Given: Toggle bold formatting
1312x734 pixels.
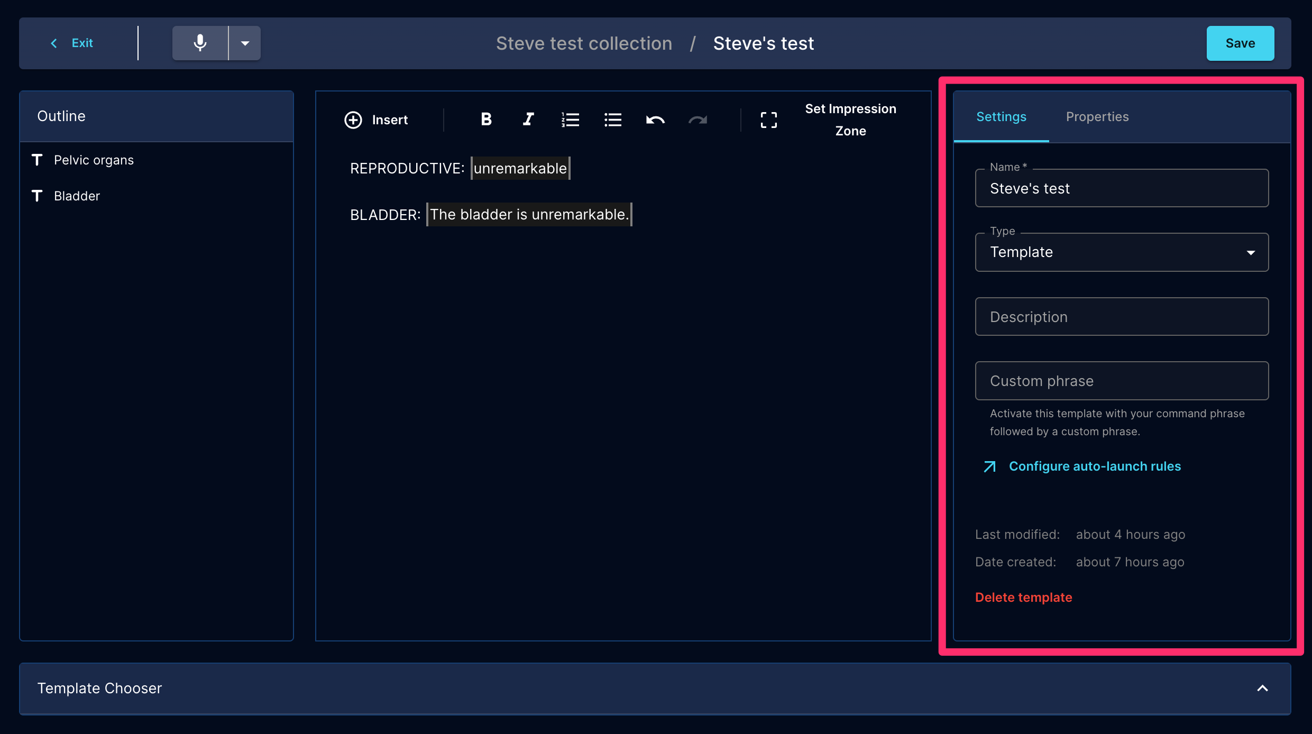Looking at the screenshot, I should [486, 120].
